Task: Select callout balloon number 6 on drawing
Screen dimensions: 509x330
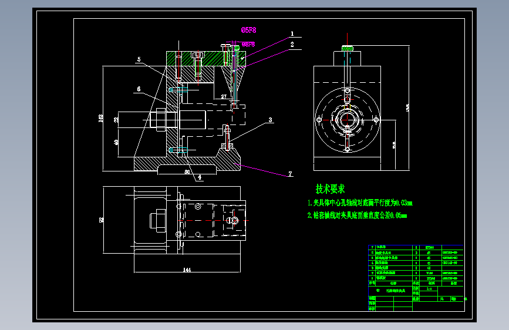Action: click(139, 89)
